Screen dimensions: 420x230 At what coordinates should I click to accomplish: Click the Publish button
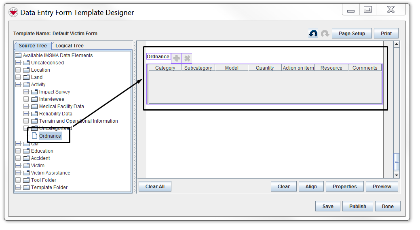357,206
